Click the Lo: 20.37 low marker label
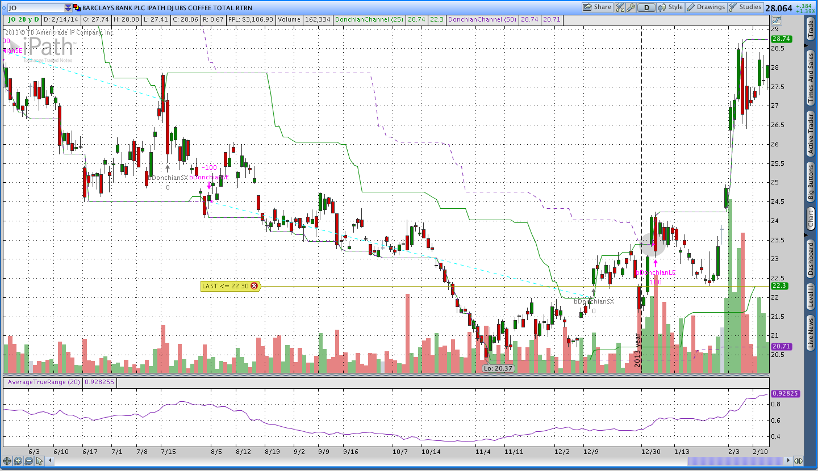This screenshot has height=471, width=818. pos(498,368)
